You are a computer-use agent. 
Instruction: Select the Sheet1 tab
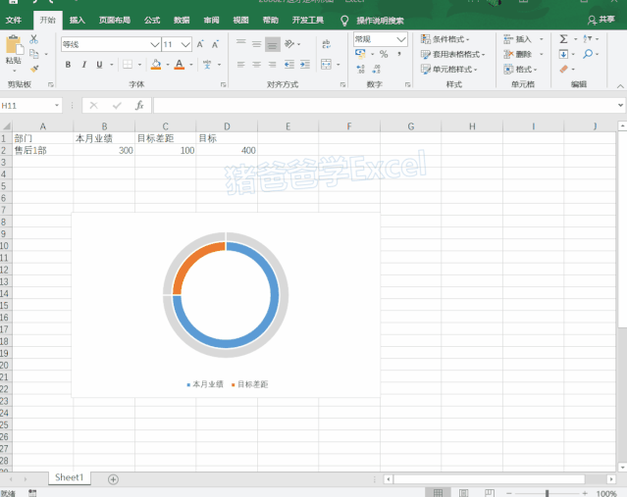coord(70,477)
